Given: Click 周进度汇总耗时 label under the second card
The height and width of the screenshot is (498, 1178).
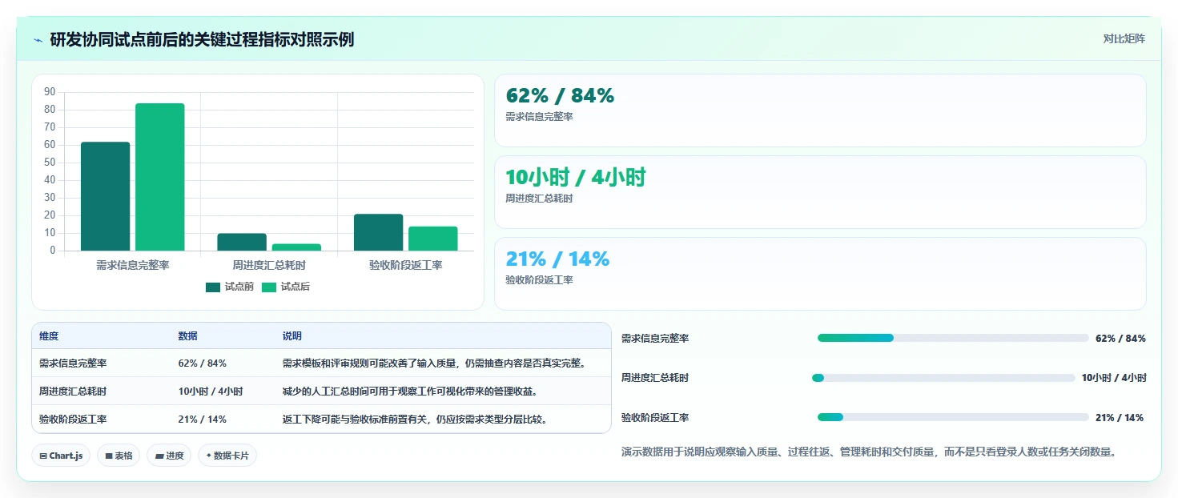Looking at the screenshot, I should [x=539, y=199].
